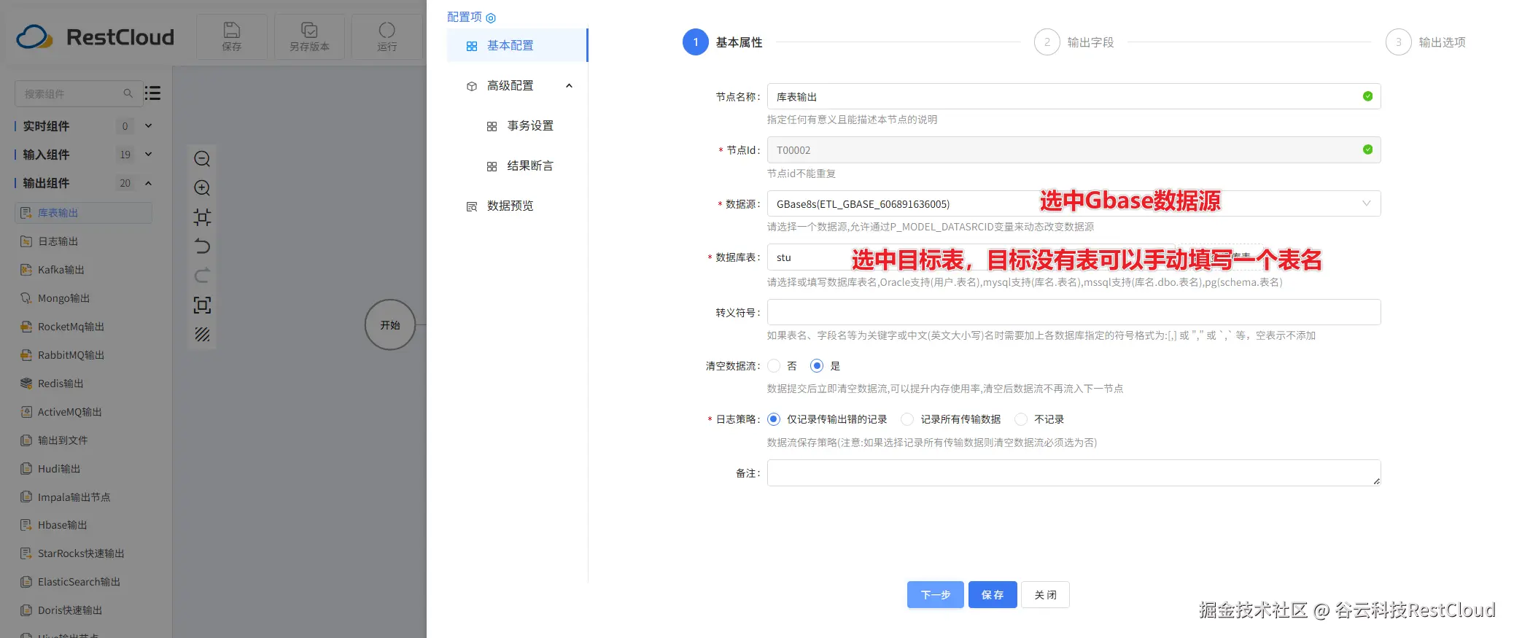Click the RestCloud logo icon

tap(34, 36)
